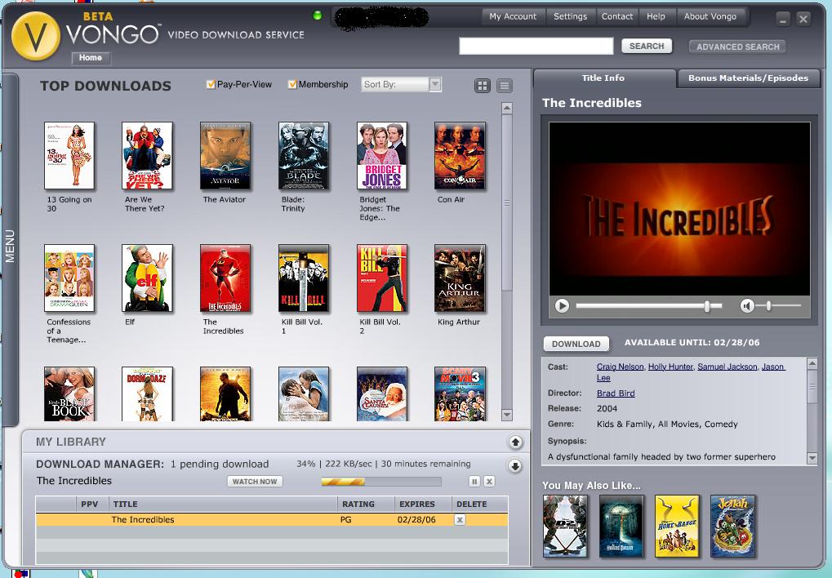
Task: Select Kill Bill Vol. 2 poster
Action: tap(382, 278)
